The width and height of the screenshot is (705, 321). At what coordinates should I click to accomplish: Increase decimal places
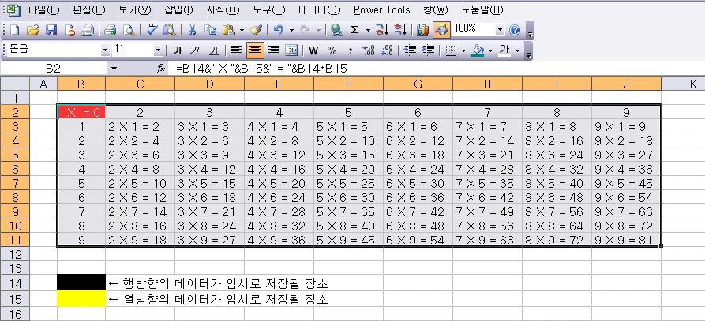click(368, 50)
